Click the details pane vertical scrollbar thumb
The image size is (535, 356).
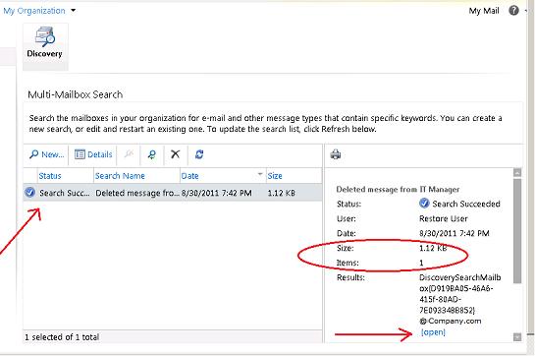click(x=517, y=231)
